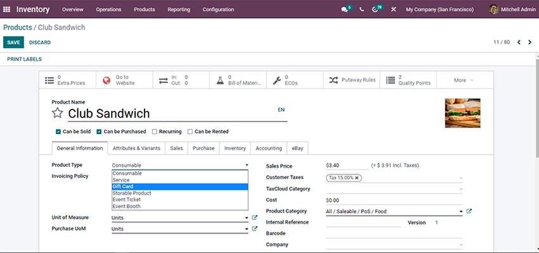Click the Cost field
539x253 pixels.
[x=394, y=201]
